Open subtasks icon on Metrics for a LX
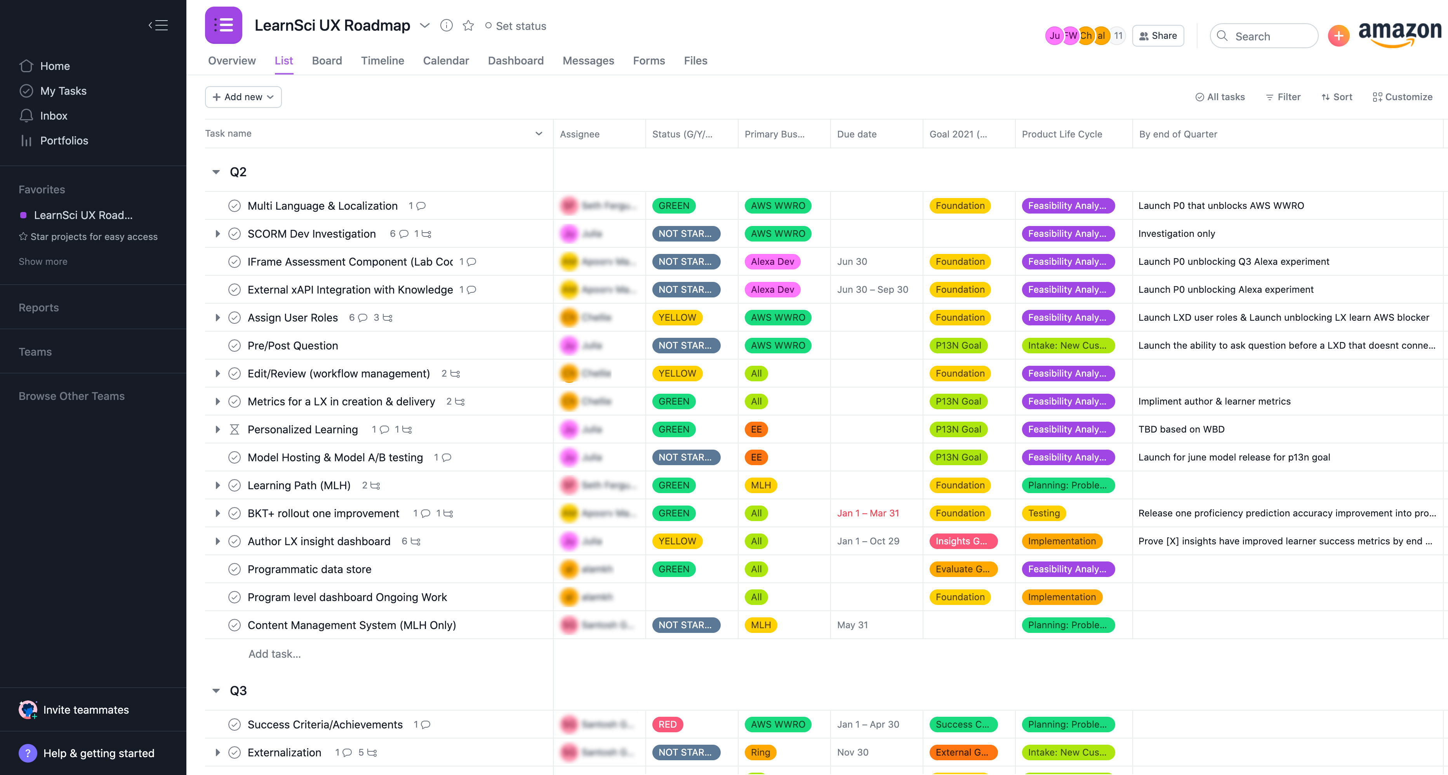Screen dimensions: 1448x775 (x=459, y=401)
